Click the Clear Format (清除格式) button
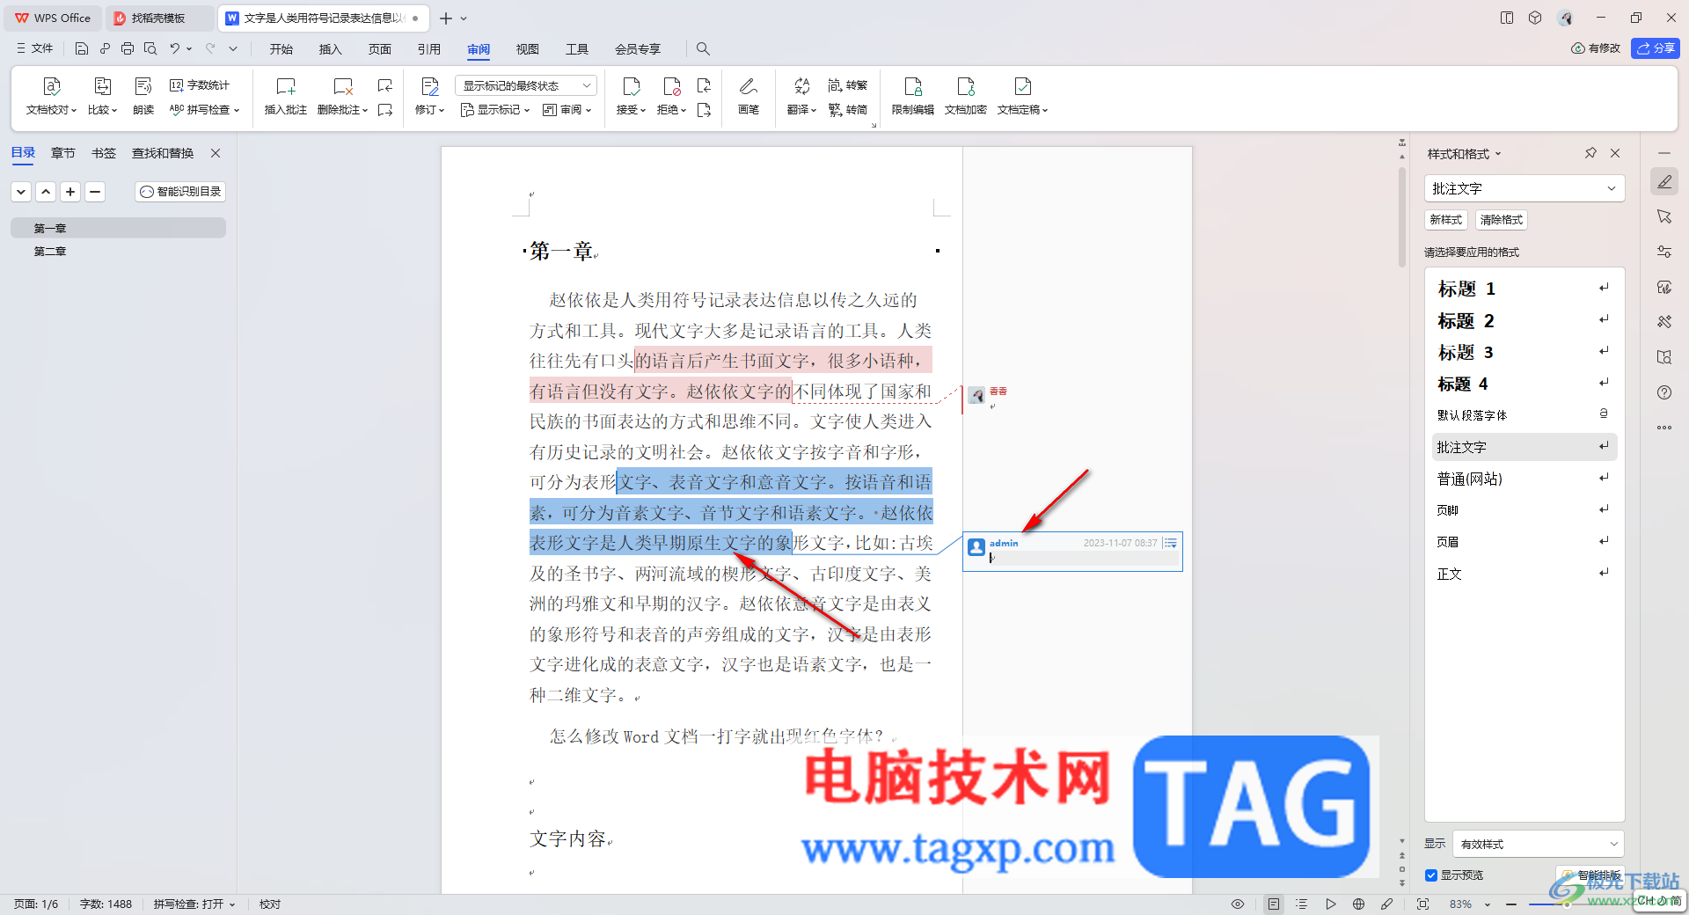 point(1501,220)
